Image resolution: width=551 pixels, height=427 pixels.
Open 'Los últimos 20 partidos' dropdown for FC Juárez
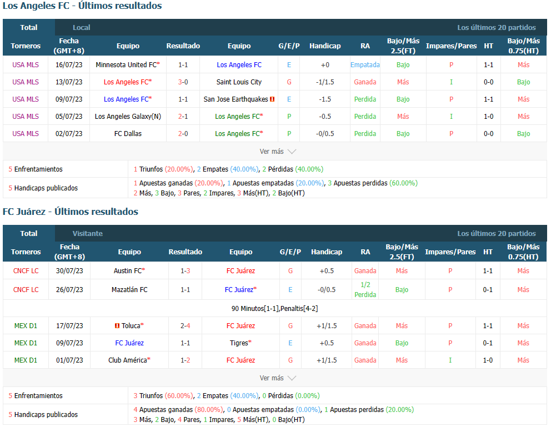coord(496,234)
